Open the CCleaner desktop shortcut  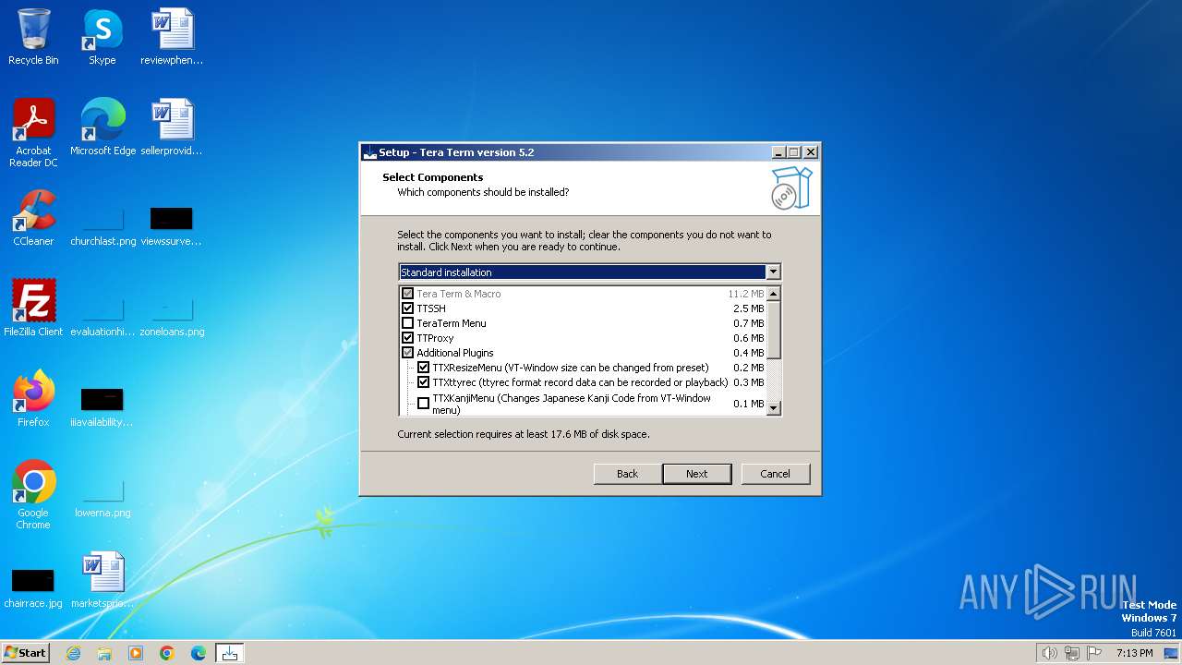coord(33,218)
